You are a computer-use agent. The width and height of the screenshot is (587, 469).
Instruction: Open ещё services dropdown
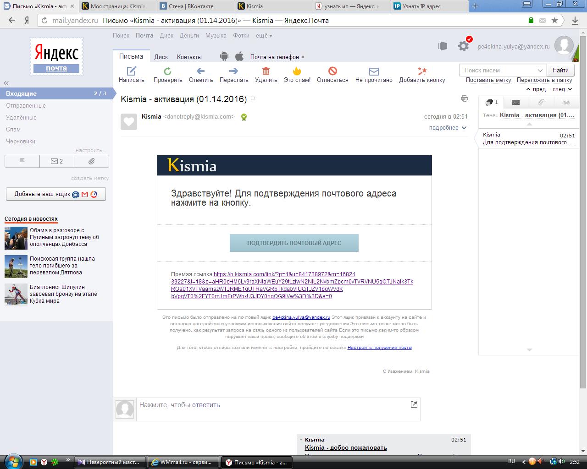pos(264,35)
